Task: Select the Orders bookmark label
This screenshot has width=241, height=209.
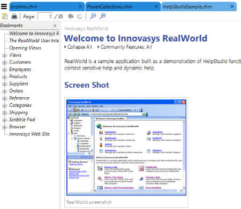Action: tap(16, 91)
